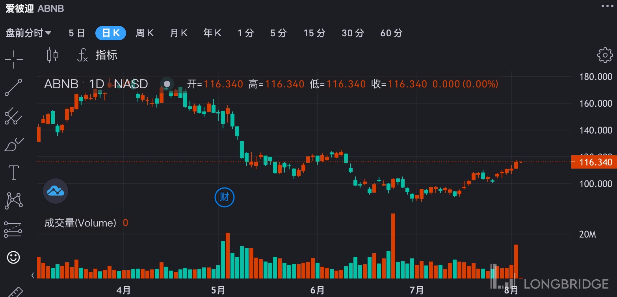Click the 180.000 price axis label
The width and height of the screenshot is (617, 297).
click(596, 76)
